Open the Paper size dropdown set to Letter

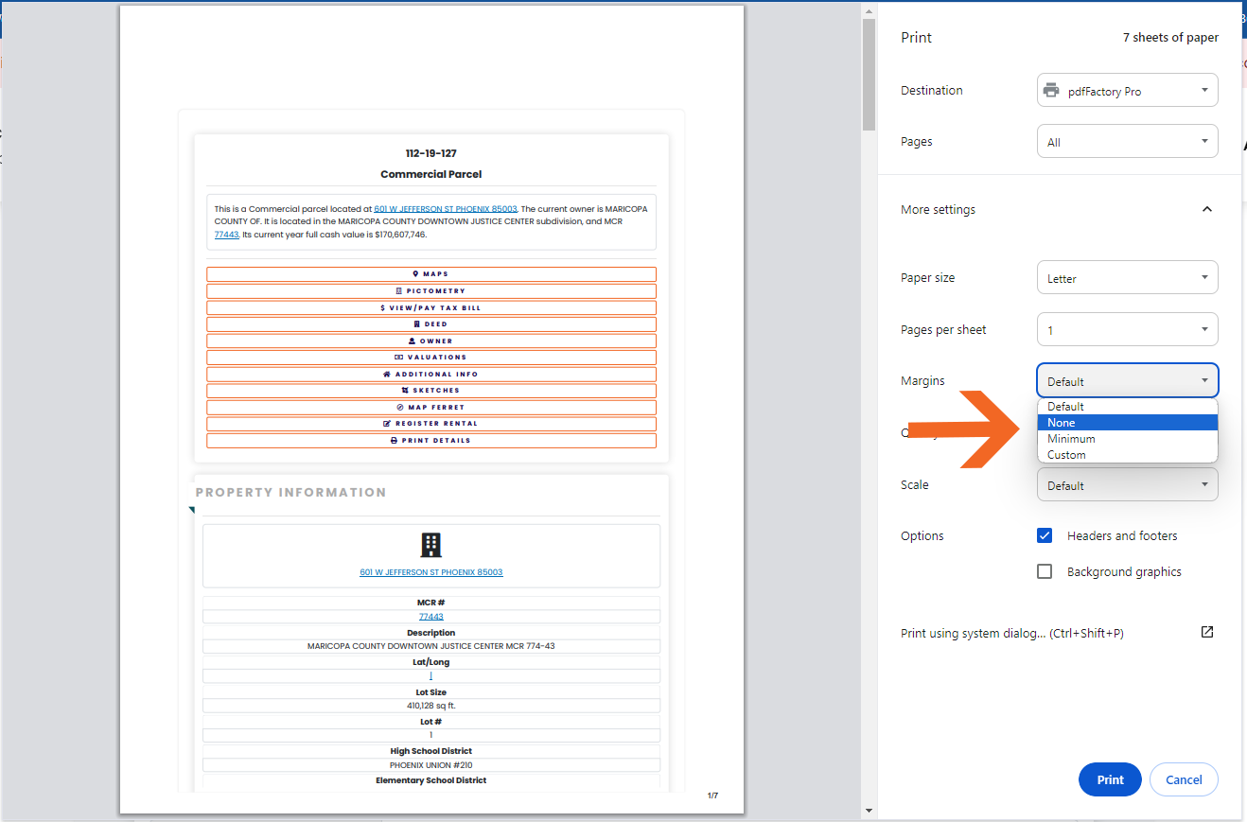[1128, 278]
